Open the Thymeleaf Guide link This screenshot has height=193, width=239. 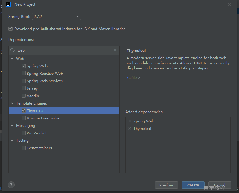pyautogui.click(x=132, y=78)
